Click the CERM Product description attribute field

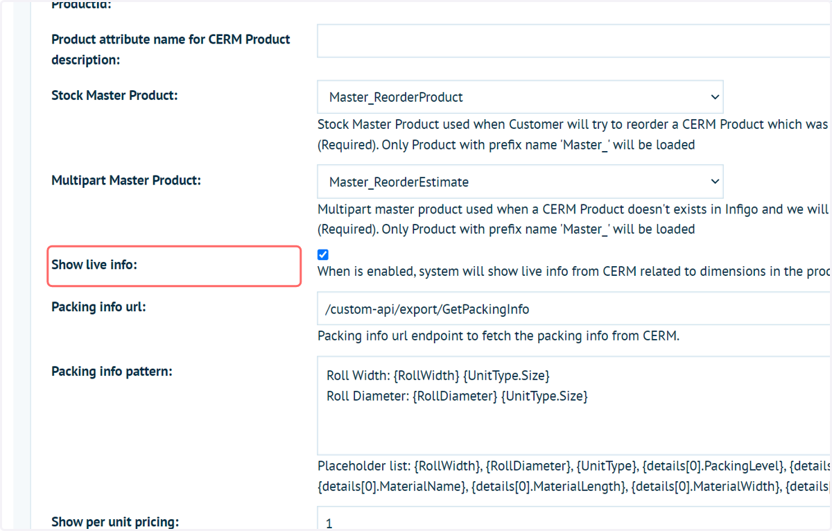pos(574,41)
